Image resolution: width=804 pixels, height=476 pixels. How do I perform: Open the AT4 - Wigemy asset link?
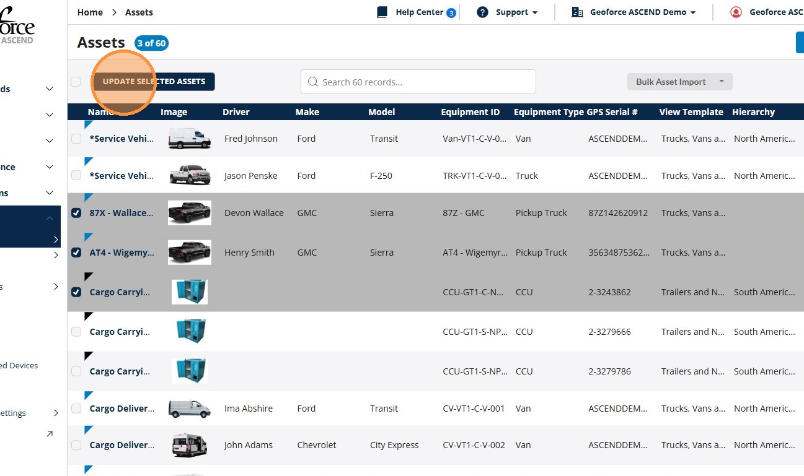[x=121, y=253]
